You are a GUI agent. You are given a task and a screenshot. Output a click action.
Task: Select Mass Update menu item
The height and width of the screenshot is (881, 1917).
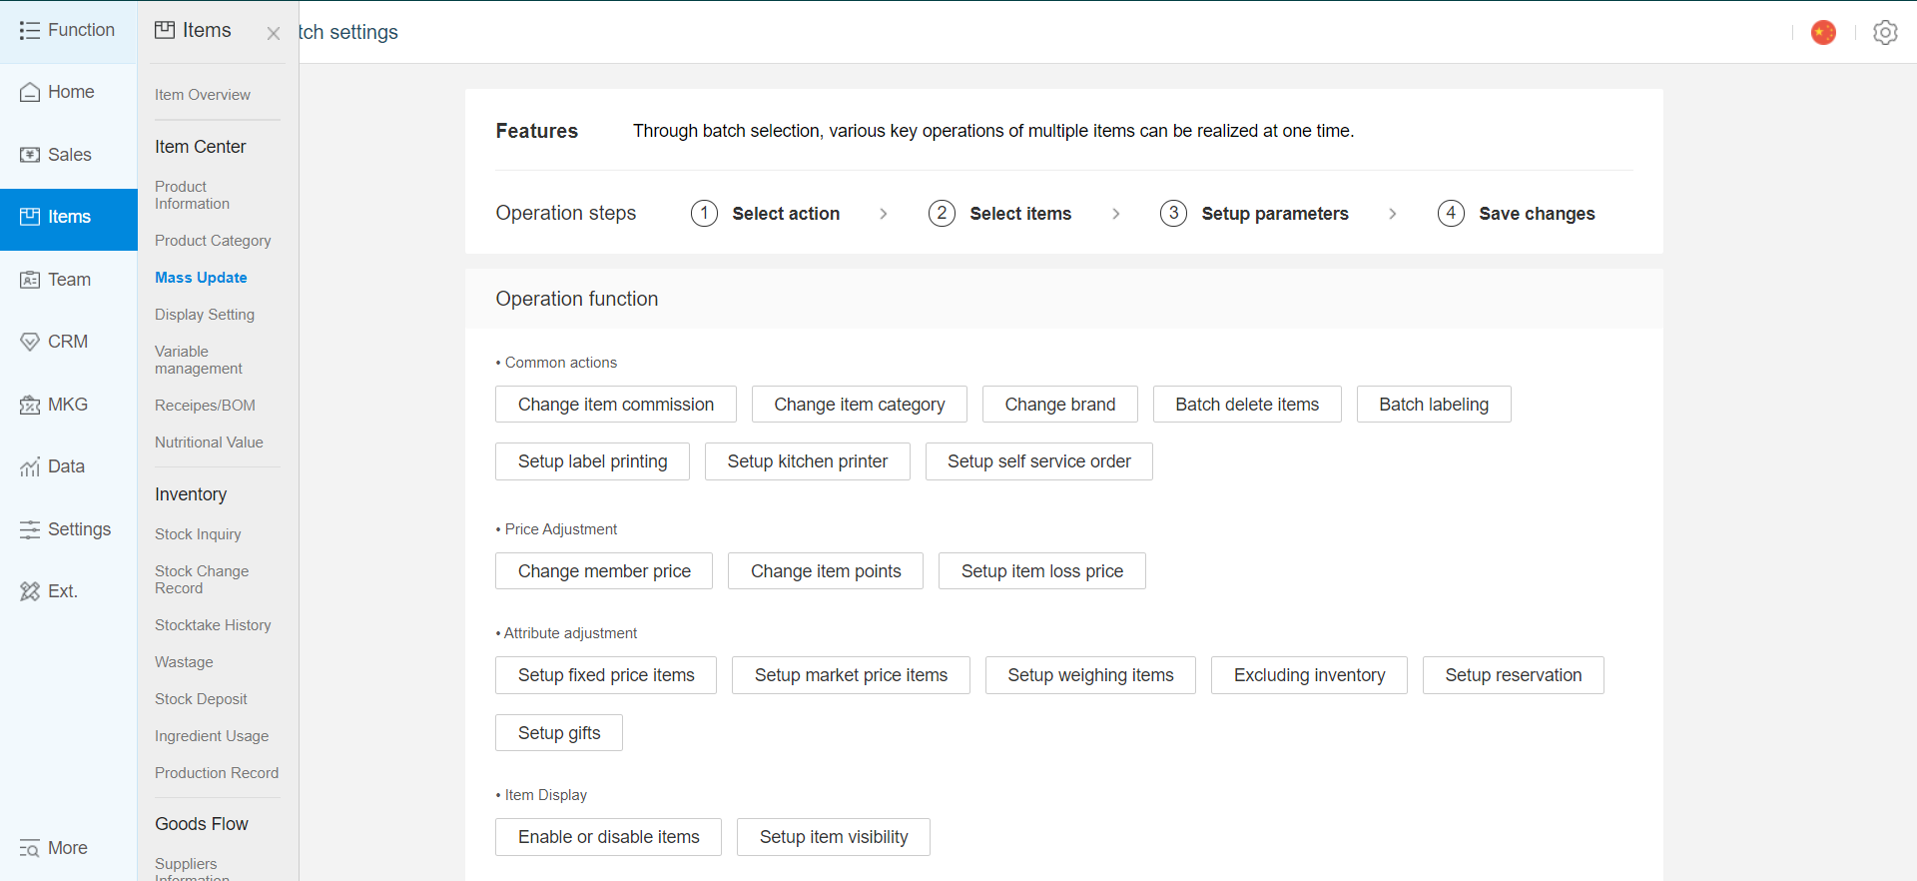point(201,278)
